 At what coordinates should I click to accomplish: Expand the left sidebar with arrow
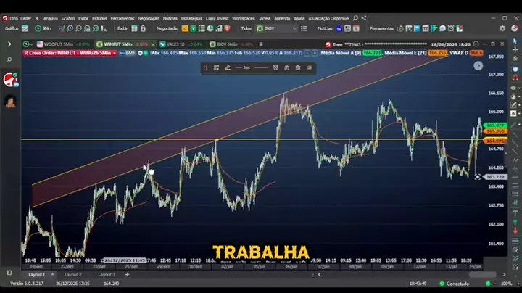tap(10, 44)
